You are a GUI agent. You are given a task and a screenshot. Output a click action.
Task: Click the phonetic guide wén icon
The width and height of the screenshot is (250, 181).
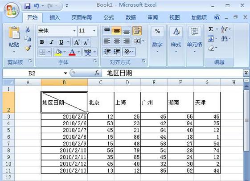coord(88,52)
